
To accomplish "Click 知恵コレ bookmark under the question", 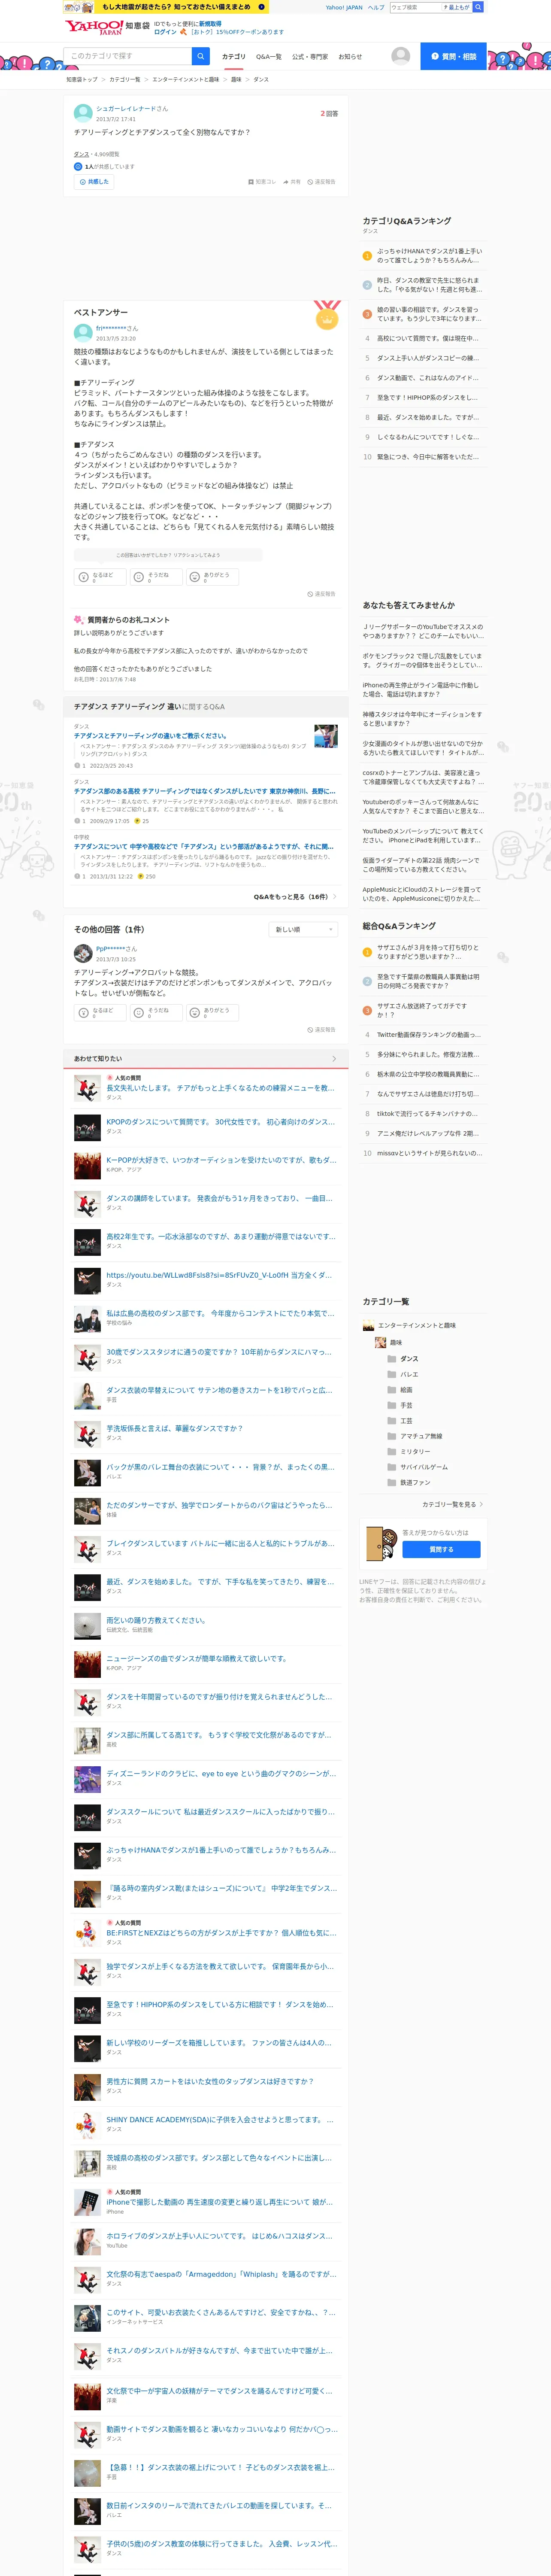I will tap(262, 182).
